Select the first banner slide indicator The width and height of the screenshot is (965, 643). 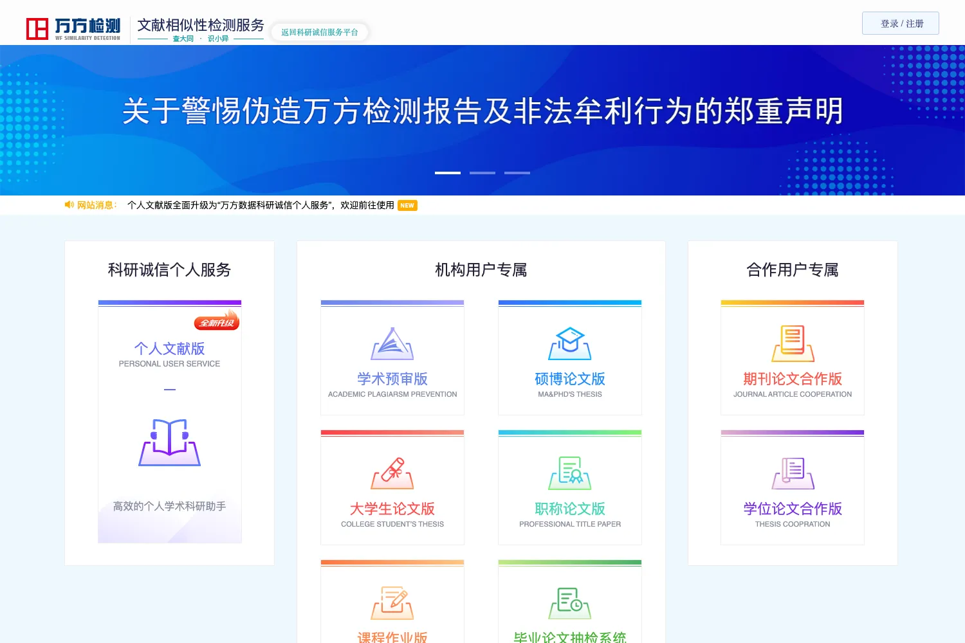click(448, 173)
